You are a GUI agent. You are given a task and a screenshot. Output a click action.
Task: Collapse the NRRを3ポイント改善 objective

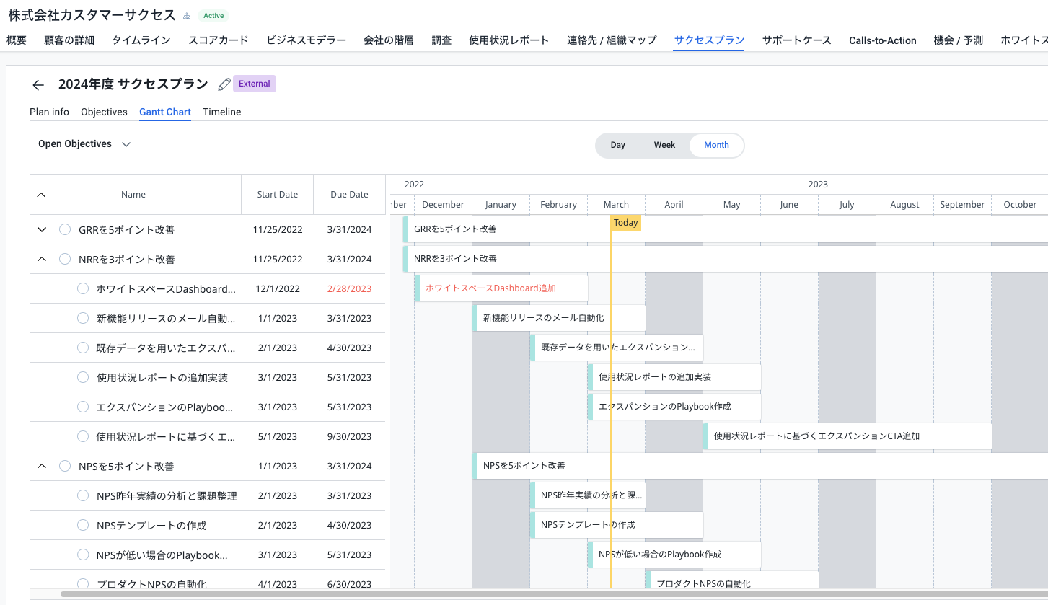[x=41, y=259]
